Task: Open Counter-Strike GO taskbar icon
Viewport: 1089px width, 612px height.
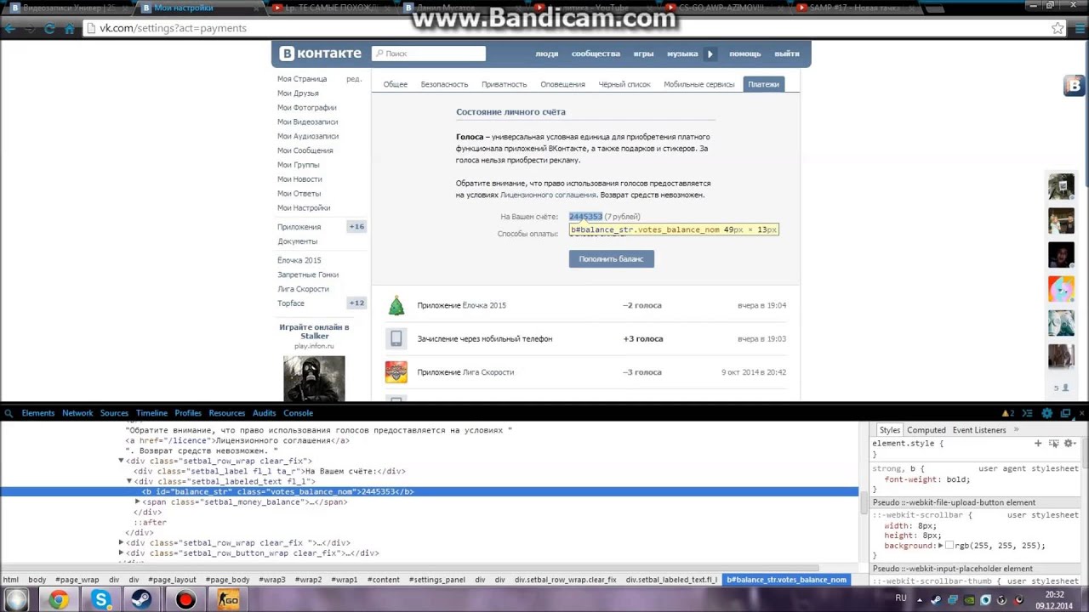Action: coord(228,600)
